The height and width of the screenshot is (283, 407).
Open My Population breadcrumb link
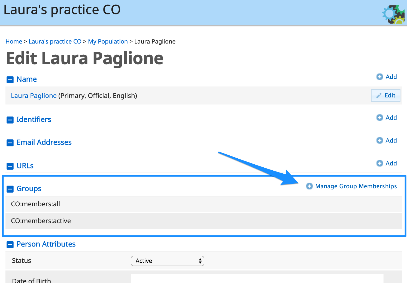coord(108,41)
